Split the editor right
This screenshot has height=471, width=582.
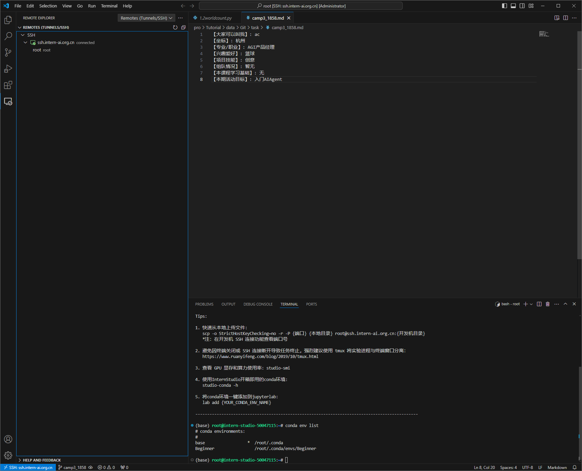565,18
